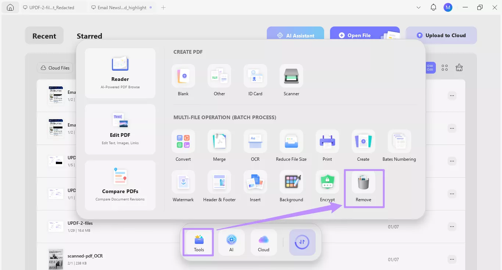Open the Reduce File Size tool
Image resolution: width=502 pixels, height=270 pixels.
tap(291, 146)
